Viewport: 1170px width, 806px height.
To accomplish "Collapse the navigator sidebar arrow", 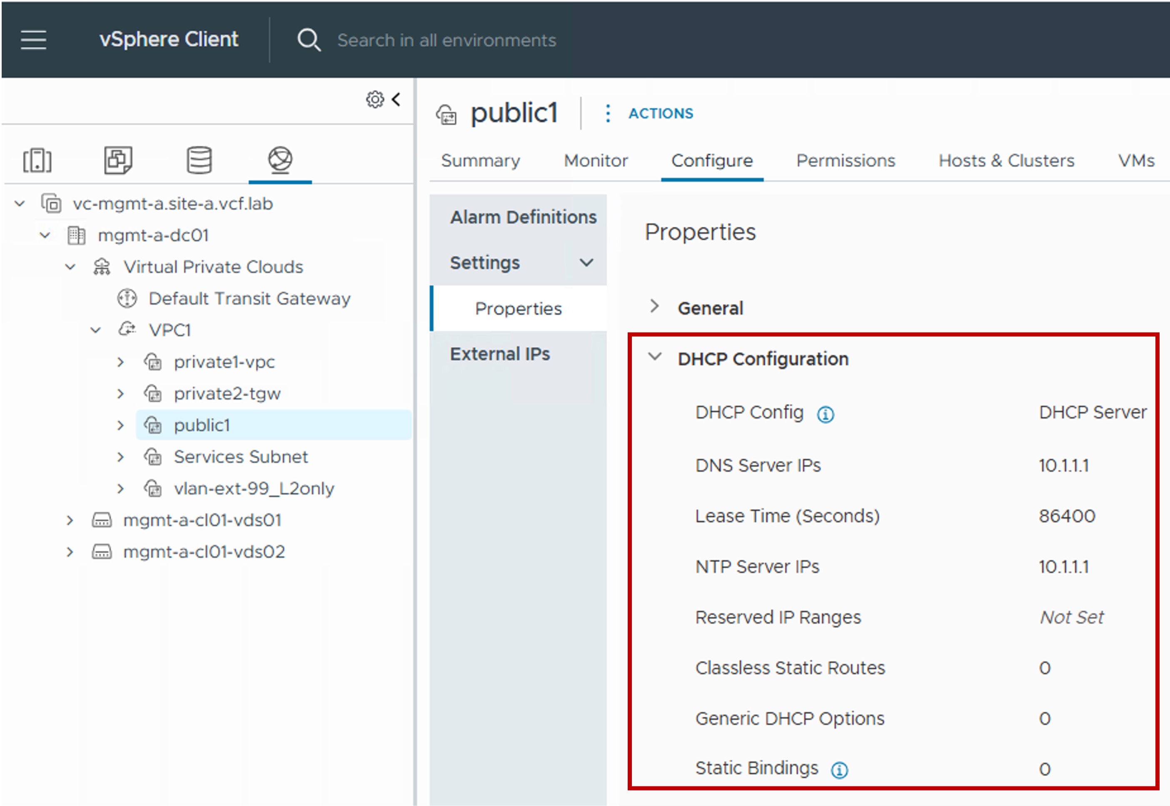I will (397, 99).
